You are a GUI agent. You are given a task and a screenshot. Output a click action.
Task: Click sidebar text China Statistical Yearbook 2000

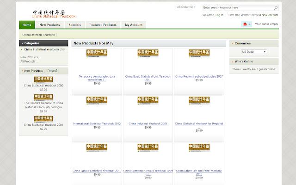click(x=43, y=86)
